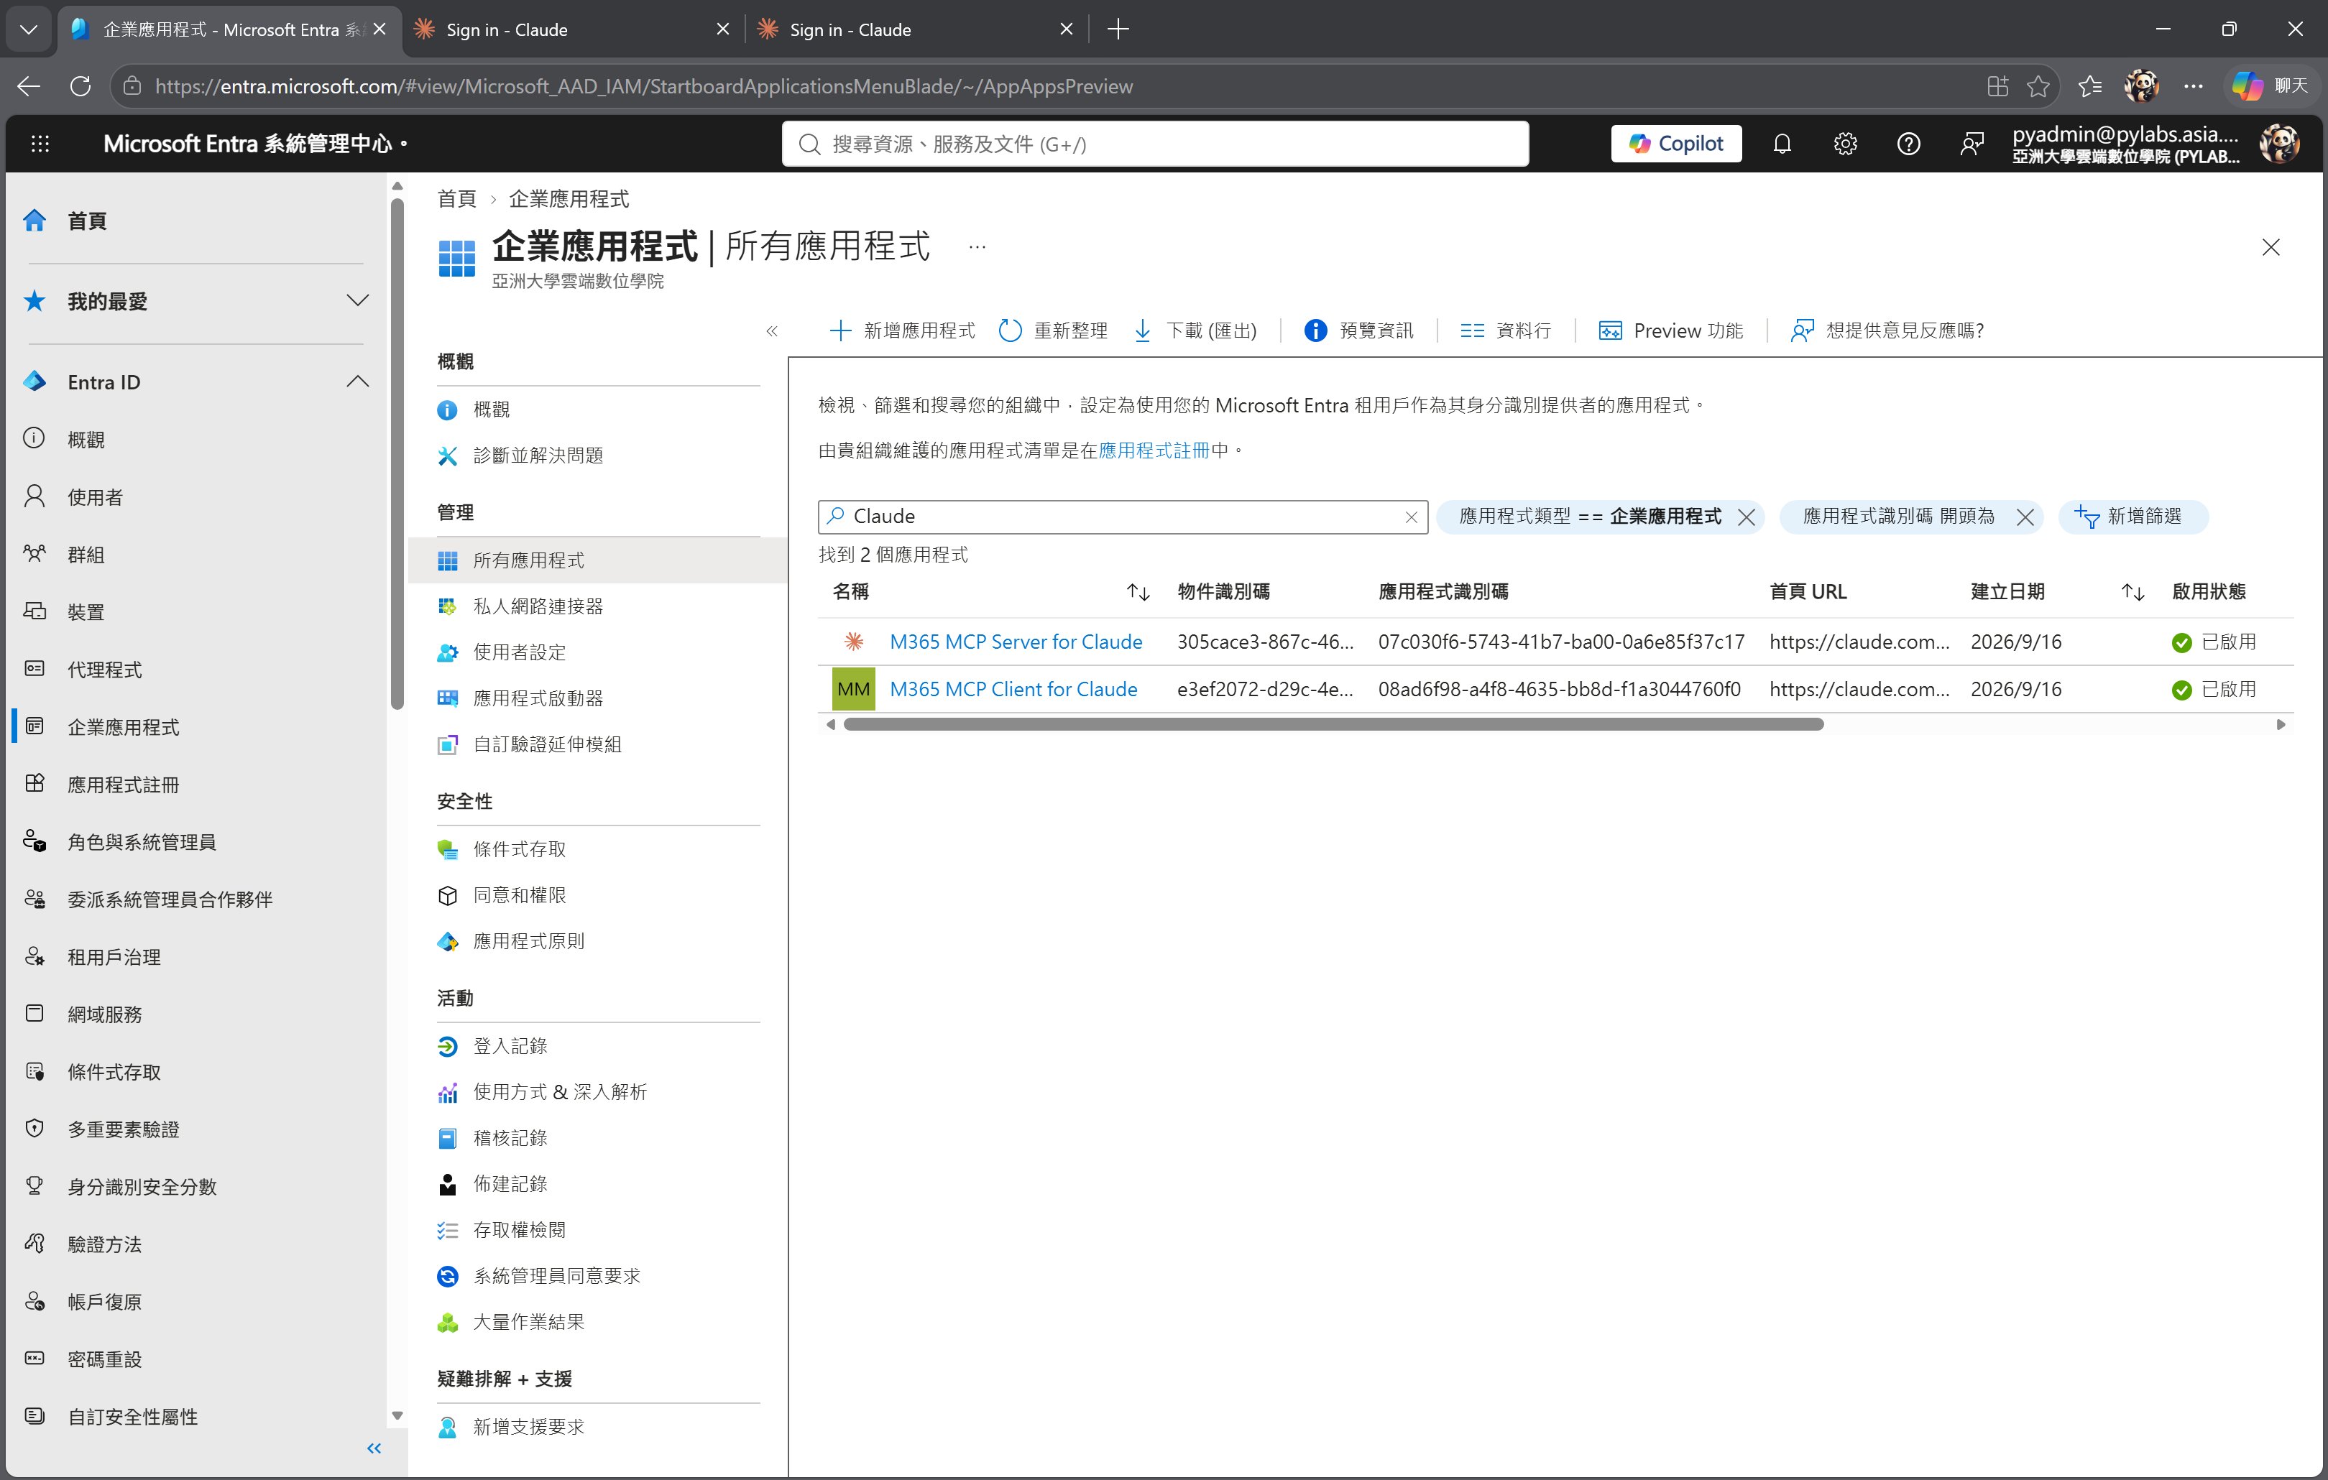2328x1480 pixels.
Task: Click 新增應用程式 plus icon button
Action: point(901,330)
